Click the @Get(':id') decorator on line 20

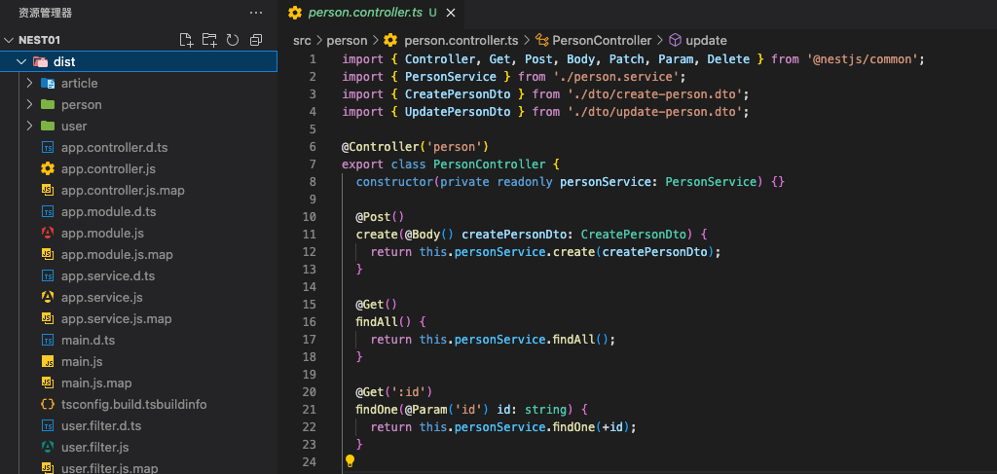click(394, 392)
